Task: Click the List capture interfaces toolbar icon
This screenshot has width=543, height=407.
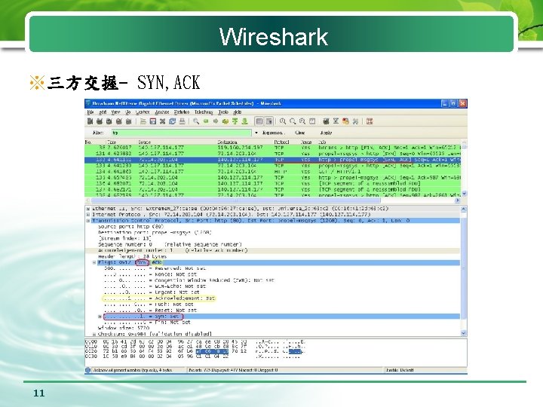Action: [90, 121]
